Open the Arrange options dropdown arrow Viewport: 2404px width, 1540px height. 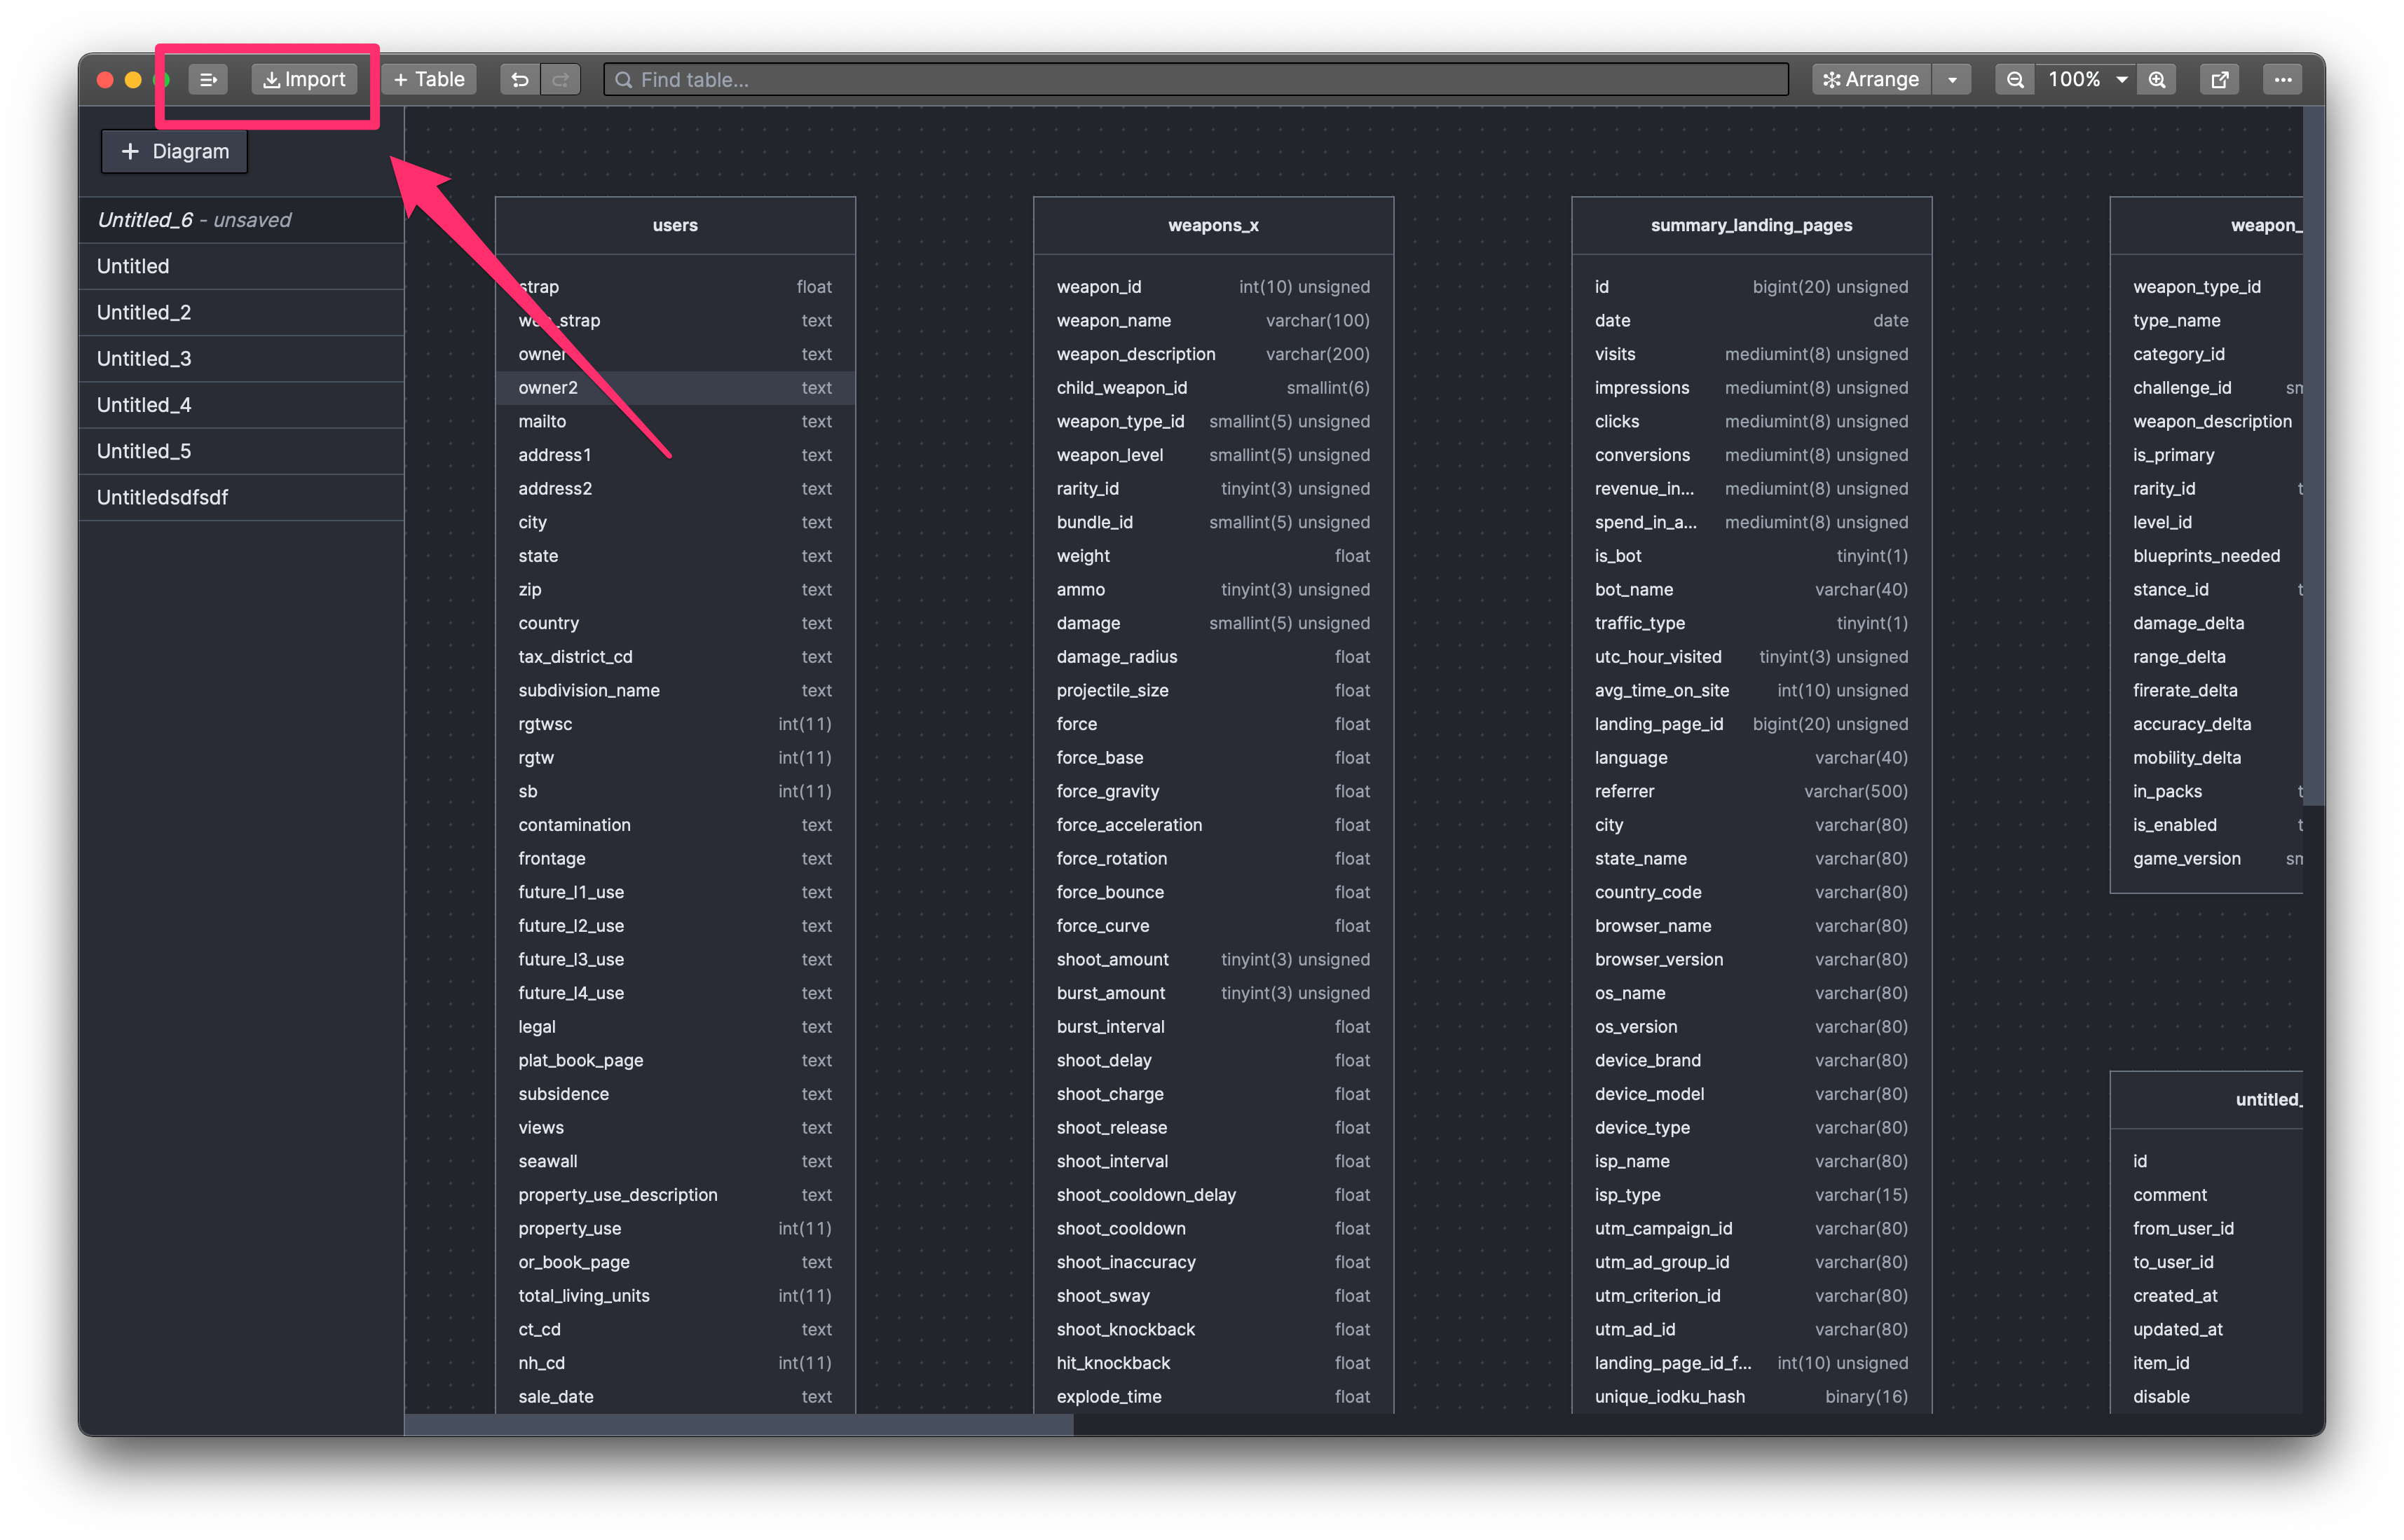[1952, 79]
